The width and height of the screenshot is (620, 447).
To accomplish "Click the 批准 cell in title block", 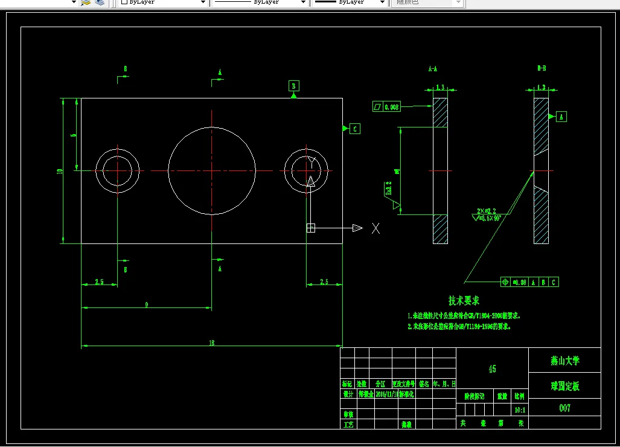I will pyautogui.click(x=406, y=425).
